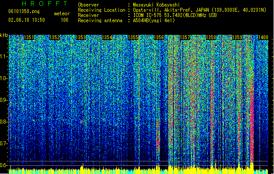The image size is (274, 174).
Task: Click the Receiver label
Action: (x=88, y=15)
